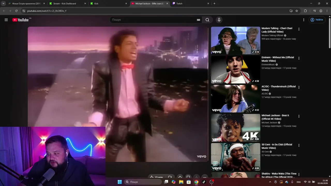Close the Twitch tab
Viewport: 331px width, 186px height.
(x=208, y=4)
